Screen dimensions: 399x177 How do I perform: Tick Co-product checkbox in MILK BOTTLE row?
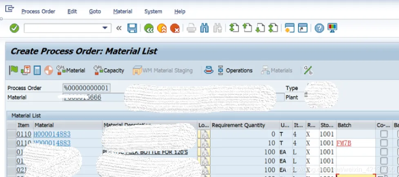384,152
